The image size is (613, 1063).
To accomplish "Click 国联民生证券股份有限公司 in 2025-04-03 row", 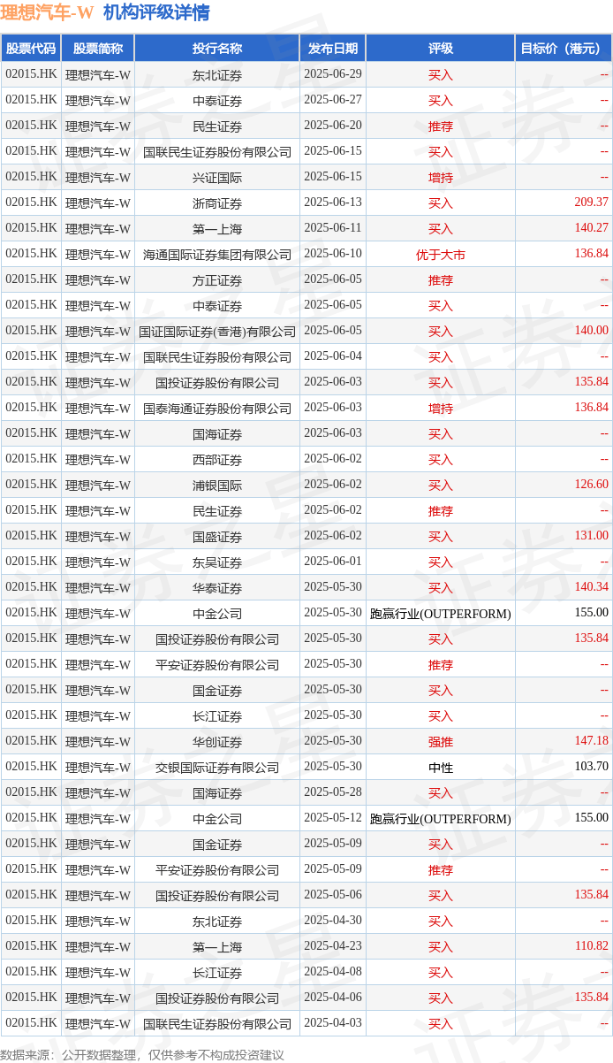I will 217,1024.
